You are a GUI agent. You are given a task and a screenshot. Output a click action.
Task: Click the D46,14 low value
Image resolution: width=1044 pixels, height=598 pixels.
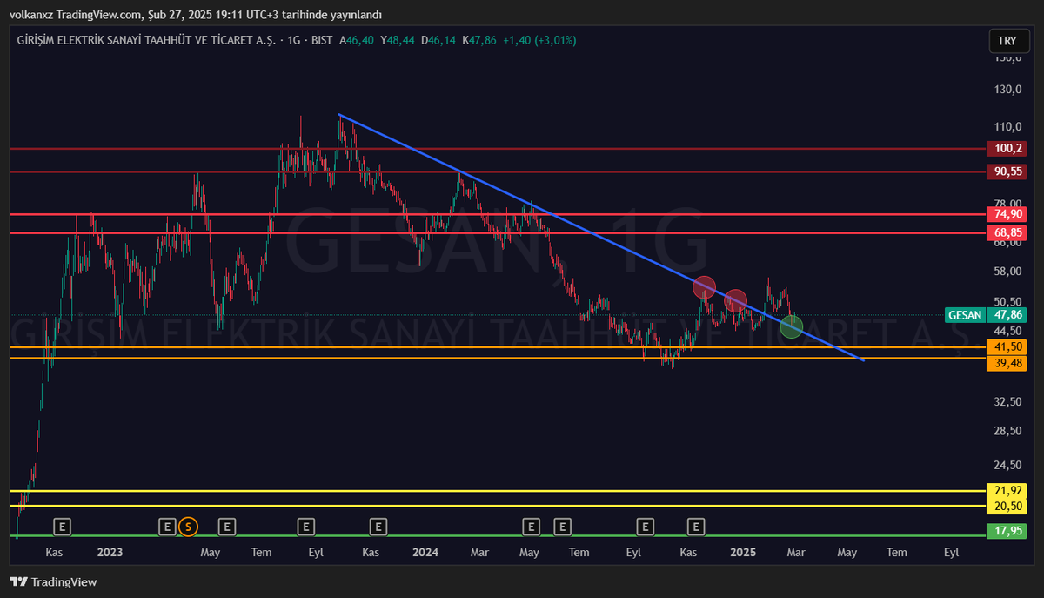[x=439, y=40]
